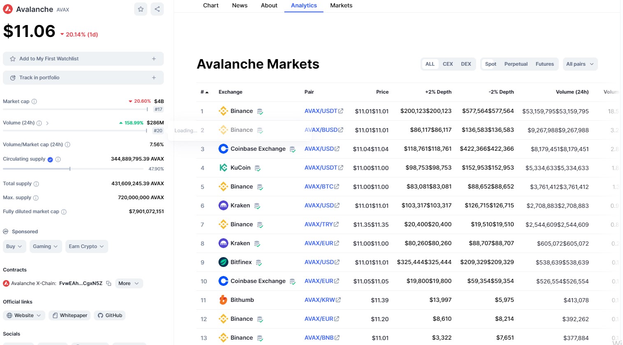Open the GitHub link

pyautogui.click(x=110, y=315)
